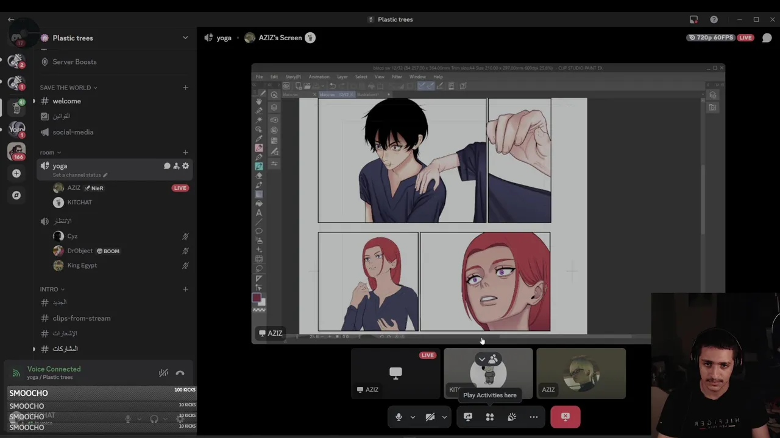Image resolution: width=780 pixels, height=438 pixels.
Task: Expand arrow beside المشاركات channel
Action: [x=34, y=349]
